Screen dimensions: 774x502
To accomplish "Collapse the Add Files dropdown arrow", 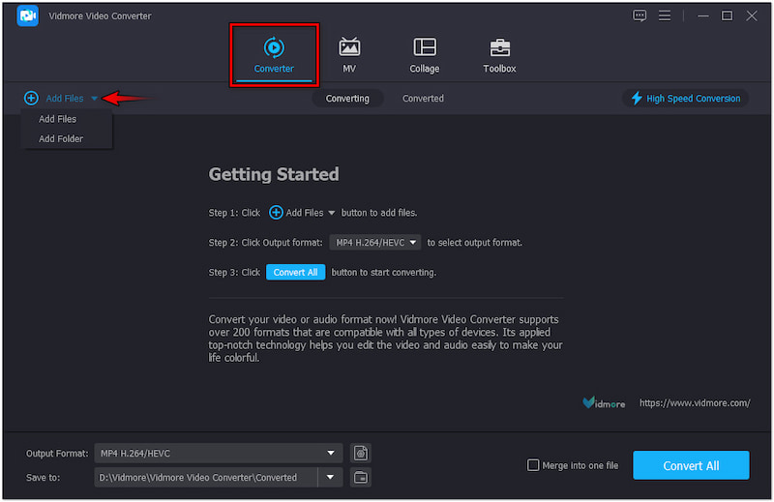I will pyautogui.click(x=94, y=99).
